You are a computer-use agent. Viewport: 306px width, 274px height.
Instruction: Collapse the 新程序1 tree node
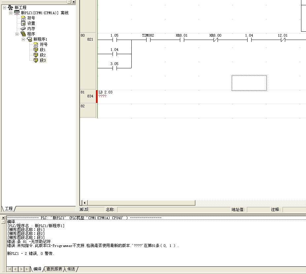[x=23, y=39]
